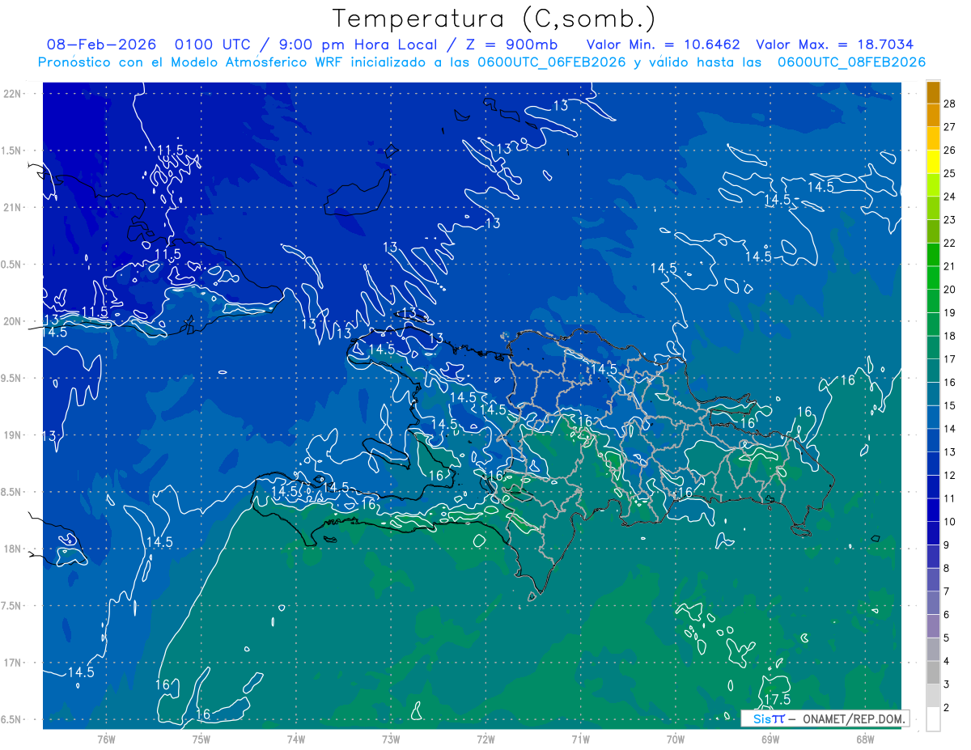Click the "70W" longitude axis label
Image resolution: width=971 pixels, height=750 pixels.
675,739
